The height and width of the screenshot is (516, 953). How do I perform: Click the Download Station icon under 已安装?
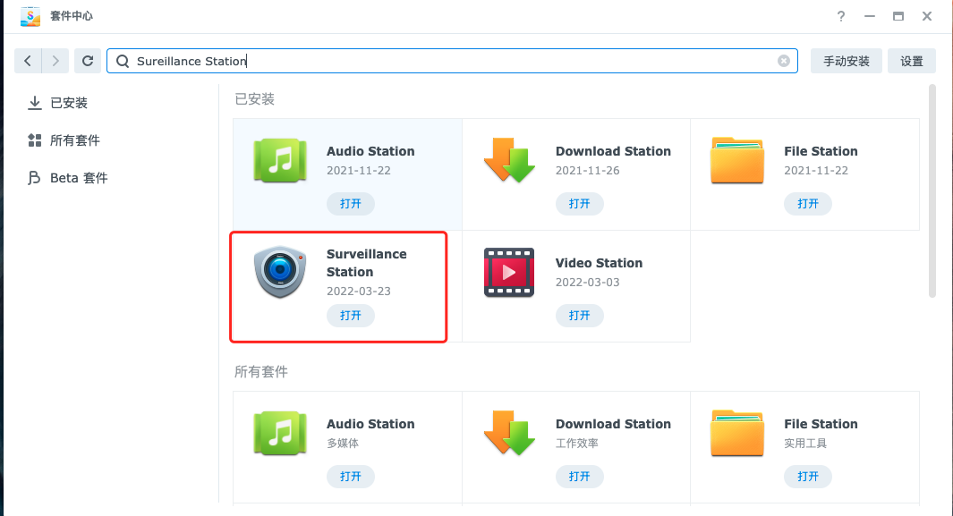pyautogui.click(x=509, y=160)
